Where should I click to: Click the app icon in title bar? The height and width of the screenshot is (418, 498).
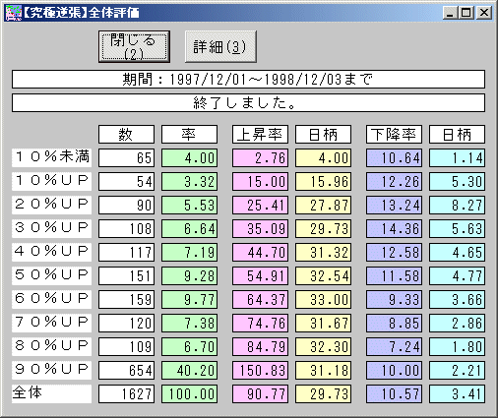pyautogui.click(x=13, y=13)
